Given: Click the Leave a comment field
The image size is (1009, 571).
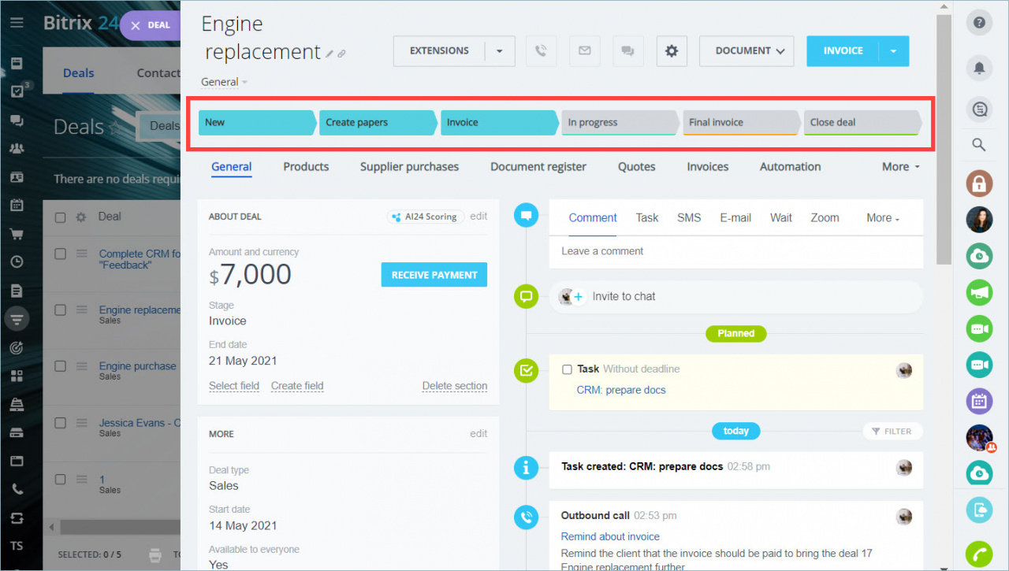Looking at the screenshot, I should coord(735,251).
